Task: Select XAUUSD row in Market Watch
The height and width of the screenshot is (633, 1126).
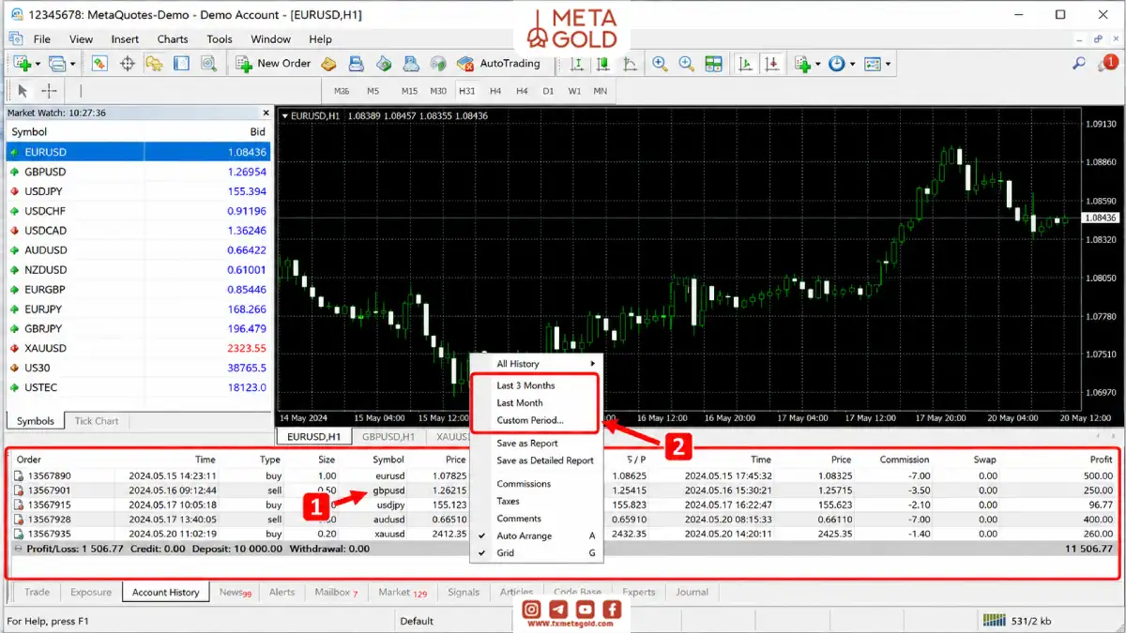Action: 138,348
